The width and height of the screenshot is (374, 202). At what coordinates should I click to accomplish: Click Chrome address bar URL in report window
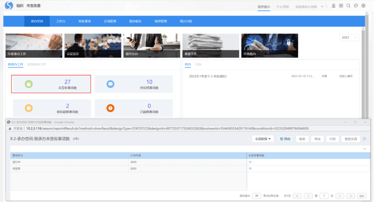[167, 129]
